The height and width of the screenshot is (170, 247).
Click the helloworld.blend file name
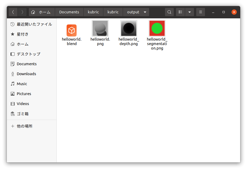point(72,41)
